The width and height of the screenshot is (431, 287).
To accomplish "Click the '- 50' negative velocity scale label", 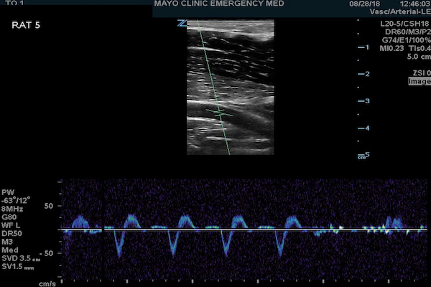I will (x=47, y=253).
